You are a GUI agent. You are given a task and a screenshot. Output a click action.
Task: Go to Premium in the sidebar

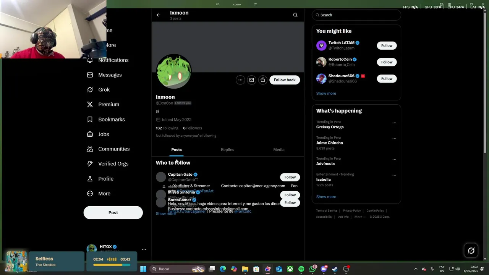tap(103, 104)
